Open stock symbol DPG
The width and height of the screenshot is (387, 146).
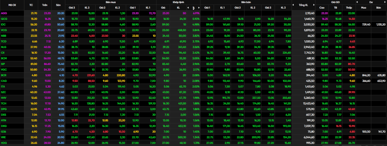pyautogui.click(x=4, y=109)
